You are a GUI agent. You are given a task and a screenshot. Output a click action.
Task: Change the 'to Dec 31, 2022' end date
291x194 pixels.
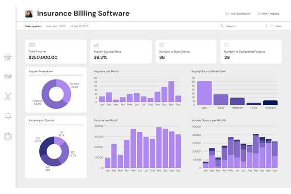pyautogui.click(x=79, y=26)
